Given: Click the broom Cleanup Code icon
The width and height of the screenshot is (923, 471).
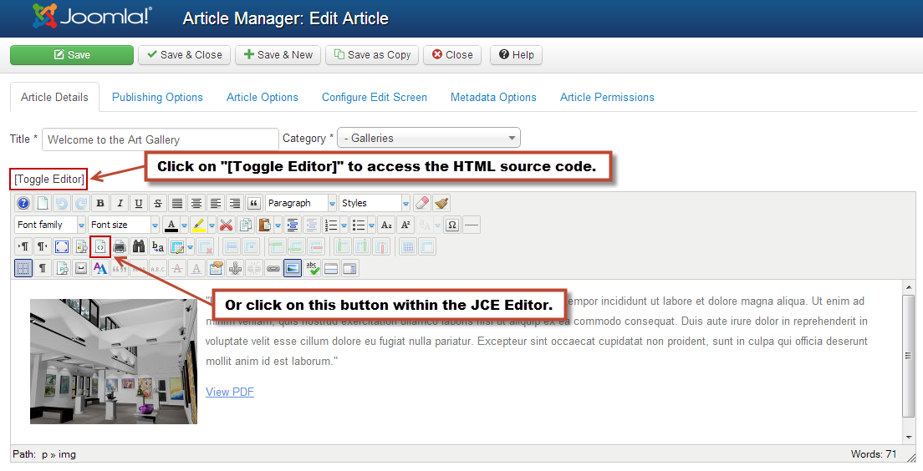Looking at the screenshot, I should [x=441, y=204].
